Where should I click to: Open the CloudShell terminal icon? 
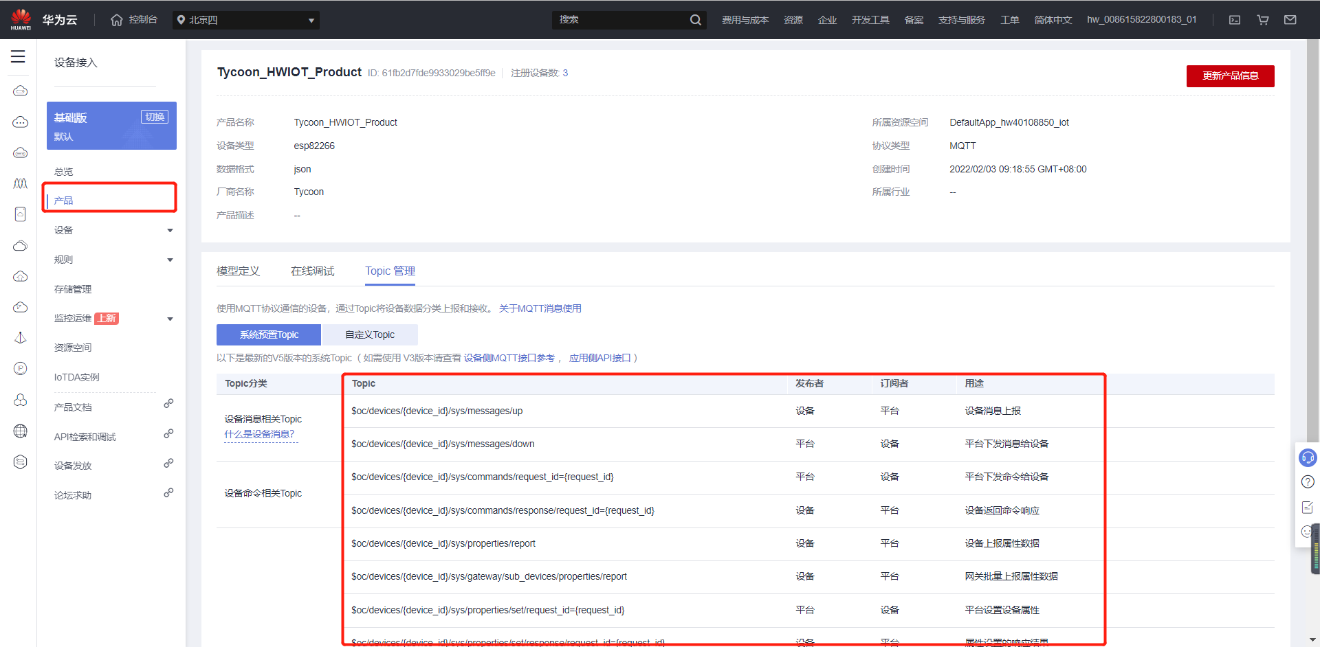point(1235,20)
